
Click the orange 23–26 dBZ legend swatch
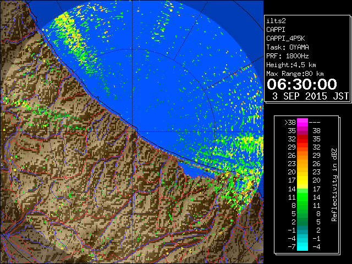coord(302,164)
